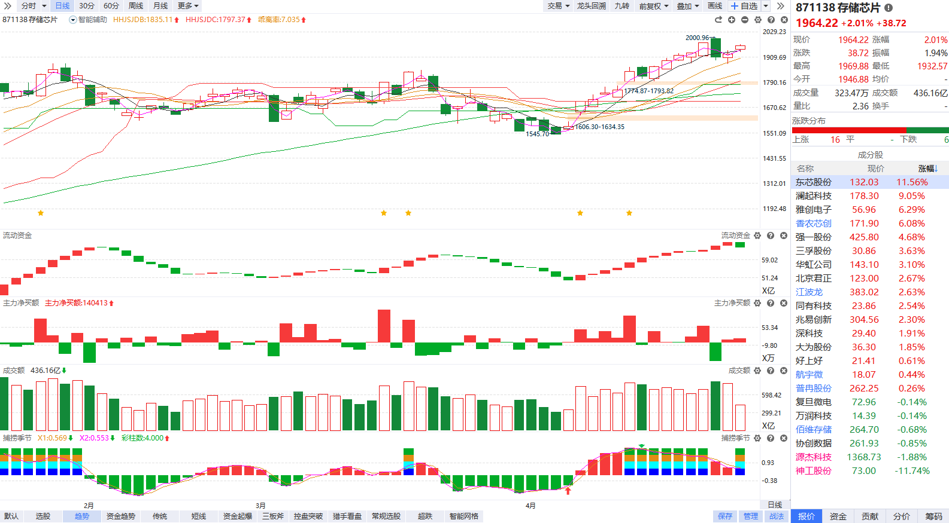Click info icon beside 存储芯片 title
The width and height of the screenshot is (949, 523).
pos(889,8)
